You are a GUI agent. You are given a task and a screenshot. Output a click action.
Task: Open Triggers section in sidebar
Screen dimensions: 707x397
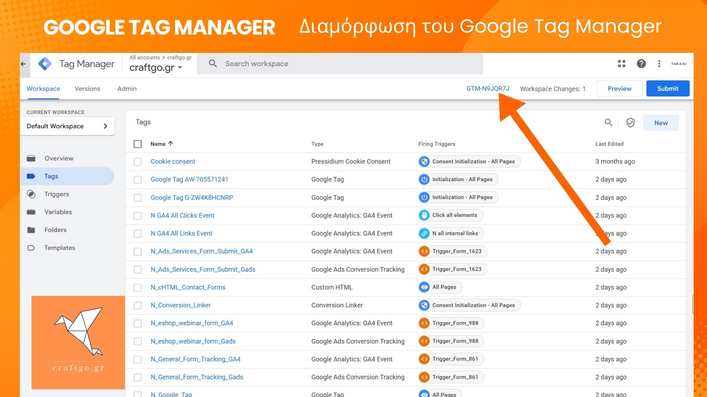pyautogui.click(x=57, y=194)
